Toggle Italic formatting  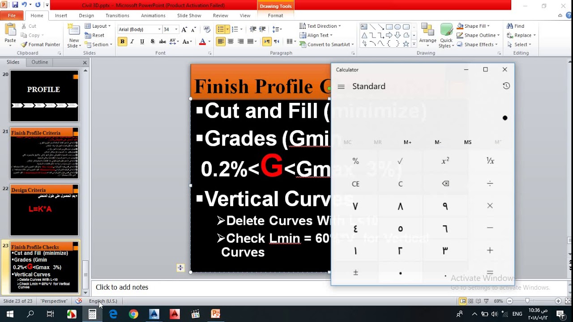coord(133,42)
